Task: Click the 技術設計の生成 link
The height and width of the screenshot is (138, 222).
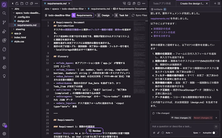Action: coord(162,28)
